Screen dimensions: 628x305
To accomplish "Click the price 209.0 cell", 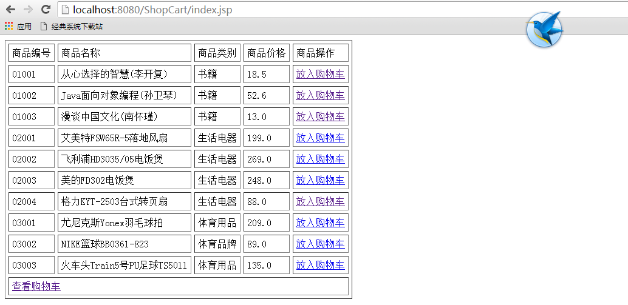I will pyautogui.click(x=267, y=223).
